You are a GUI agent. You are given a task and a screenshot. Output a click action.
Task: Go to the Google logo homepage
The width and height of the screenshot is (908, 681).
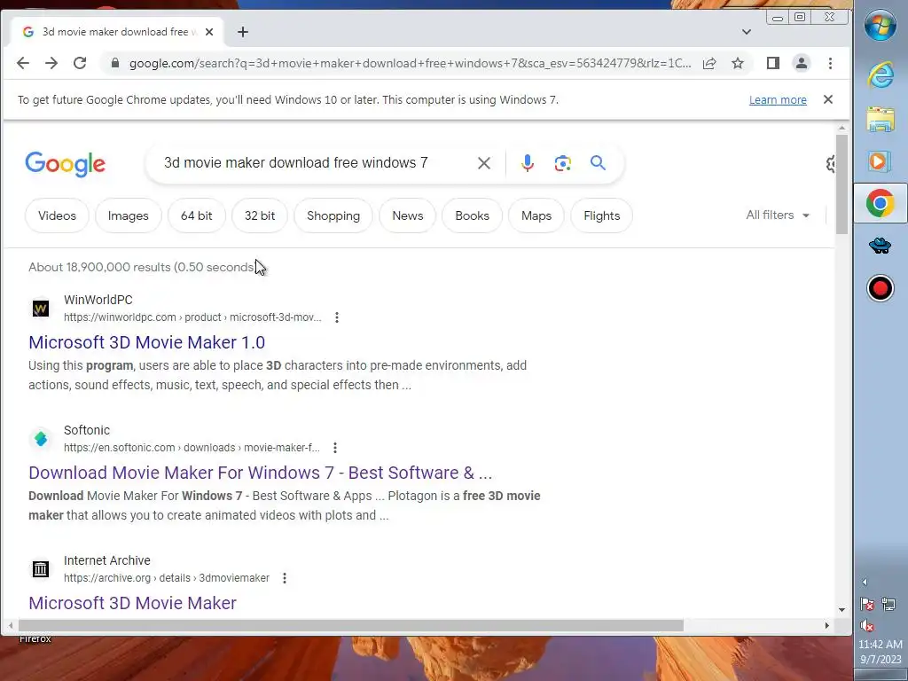[66, 164]
